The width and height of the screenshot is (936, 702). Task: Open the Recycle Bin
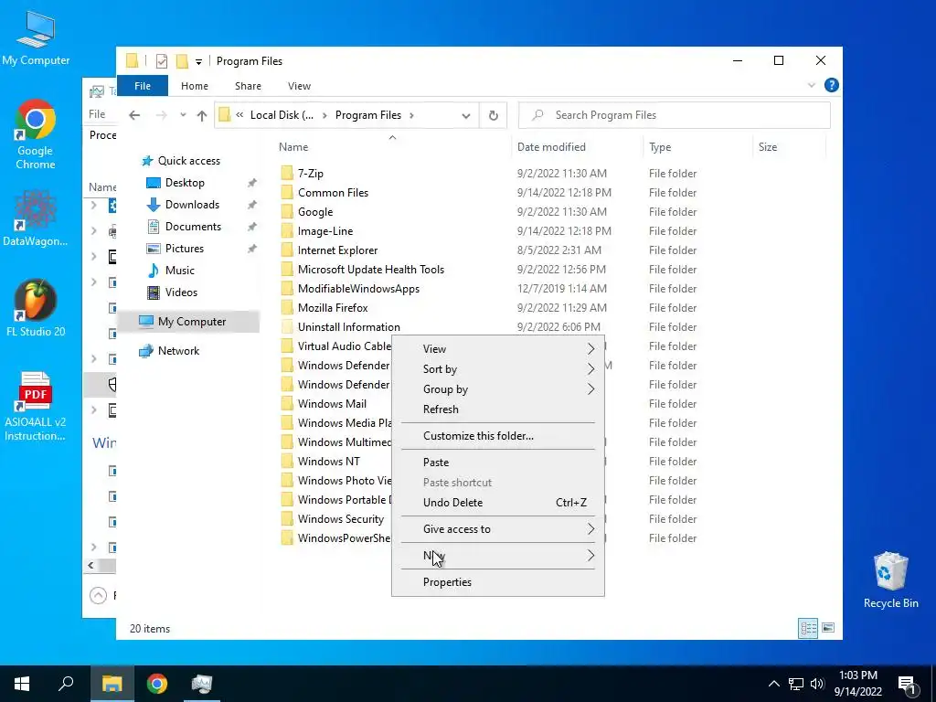click(890, 580)
